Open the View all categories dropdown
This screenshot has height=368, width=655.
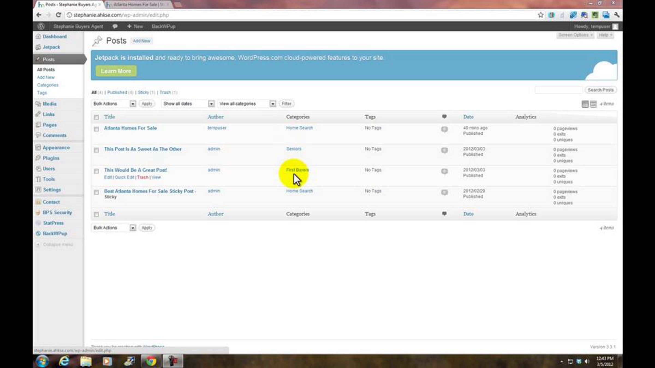(x=247, y=104)
